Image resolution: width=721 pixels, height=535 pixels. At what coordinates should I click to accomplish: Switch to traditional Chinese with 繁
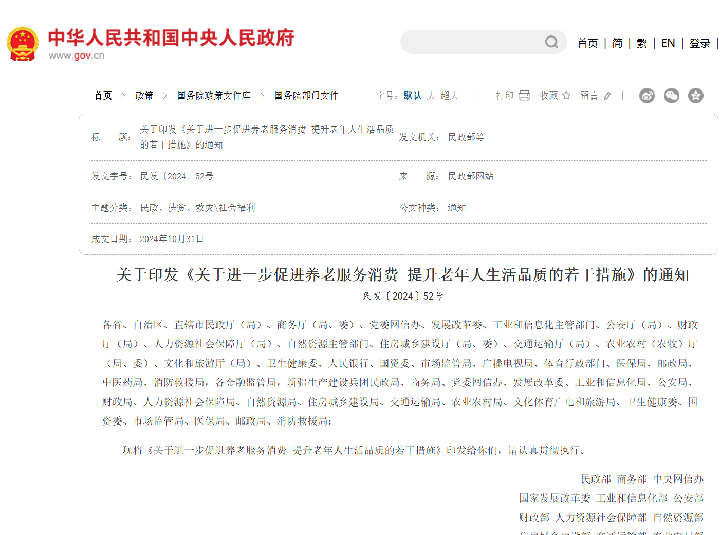[x=642, y=44]
